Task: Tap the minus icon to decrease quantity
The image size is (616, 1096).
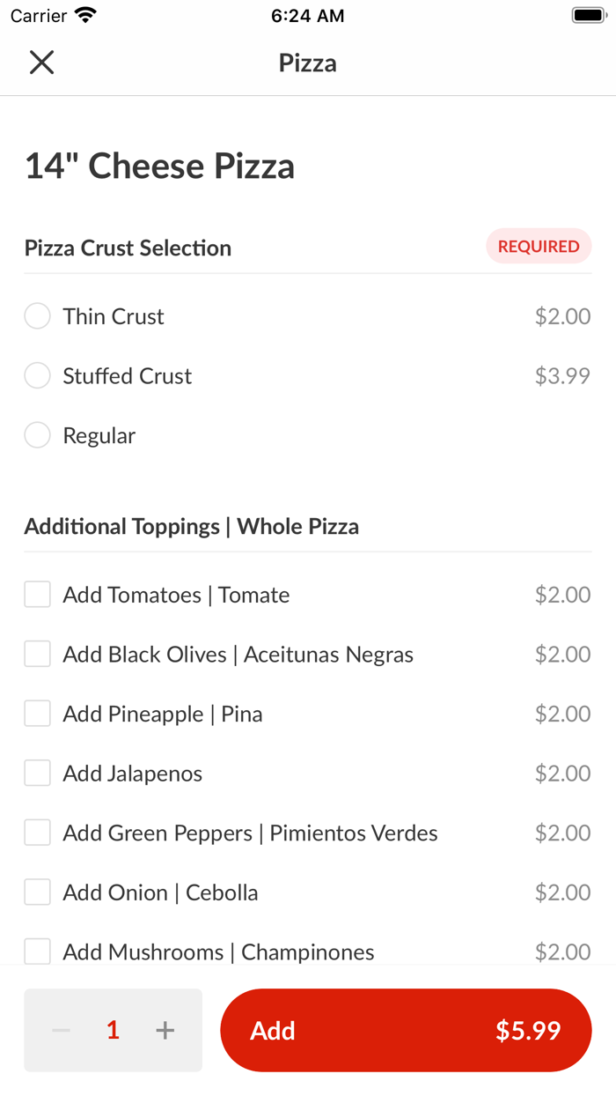Action: coord(60,1030)
